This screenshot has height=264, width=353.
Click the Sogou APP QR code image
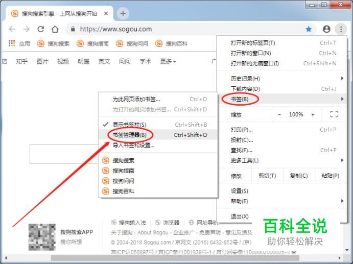42,237
